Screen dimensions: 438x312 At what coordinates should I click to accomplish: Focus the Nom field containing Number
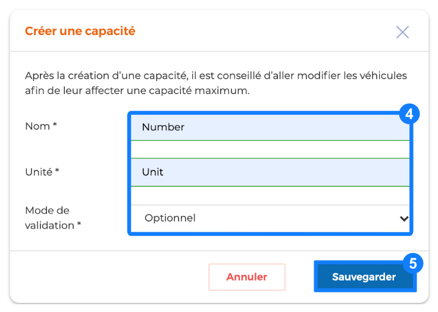pyautogui.click(x=270, y=127)
